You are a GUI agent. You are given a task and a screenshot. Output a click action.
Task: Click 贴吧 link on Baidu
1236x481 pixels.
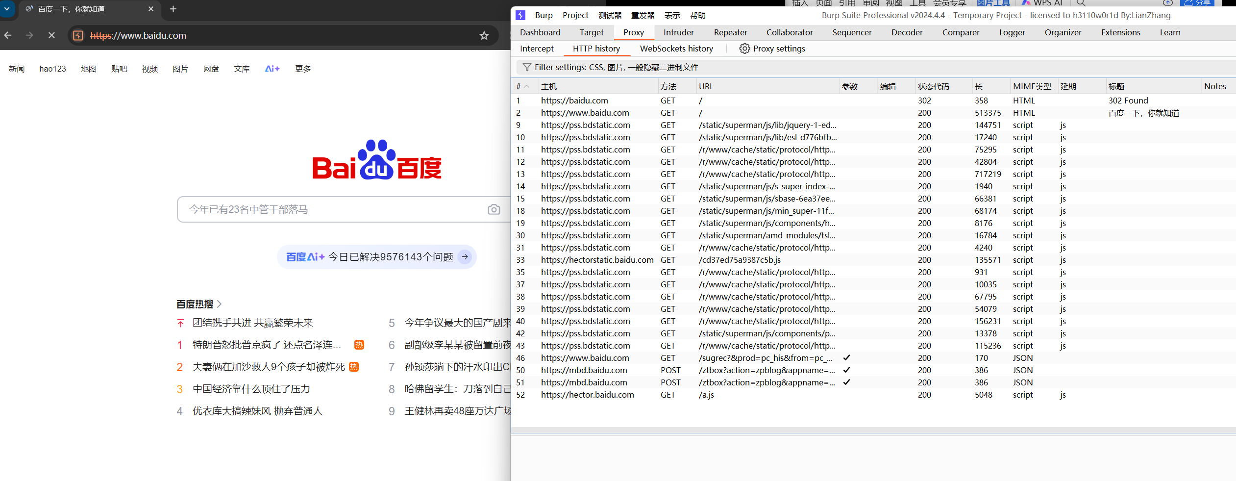point(119,69)
